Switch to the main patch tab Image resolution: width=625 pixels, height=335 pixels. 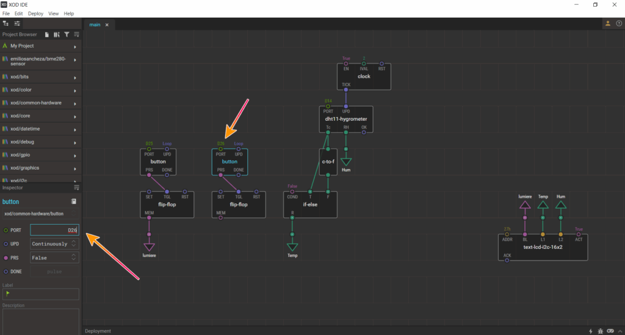coord(95,24)
